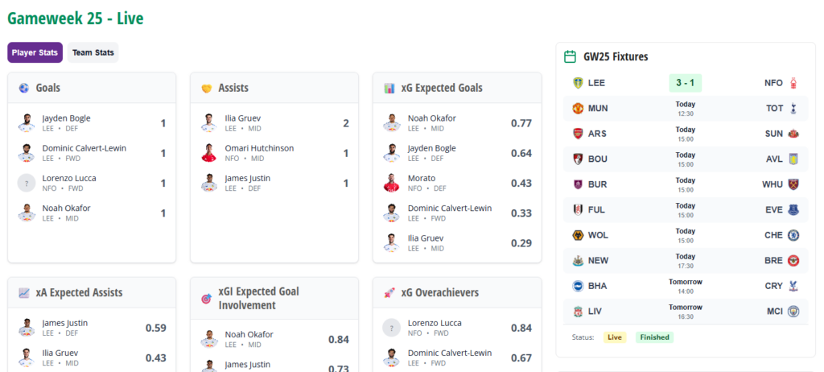
Task: Click the xG Expected Goals chart icon
Action: pyautogui.click(x=389, y=88)
